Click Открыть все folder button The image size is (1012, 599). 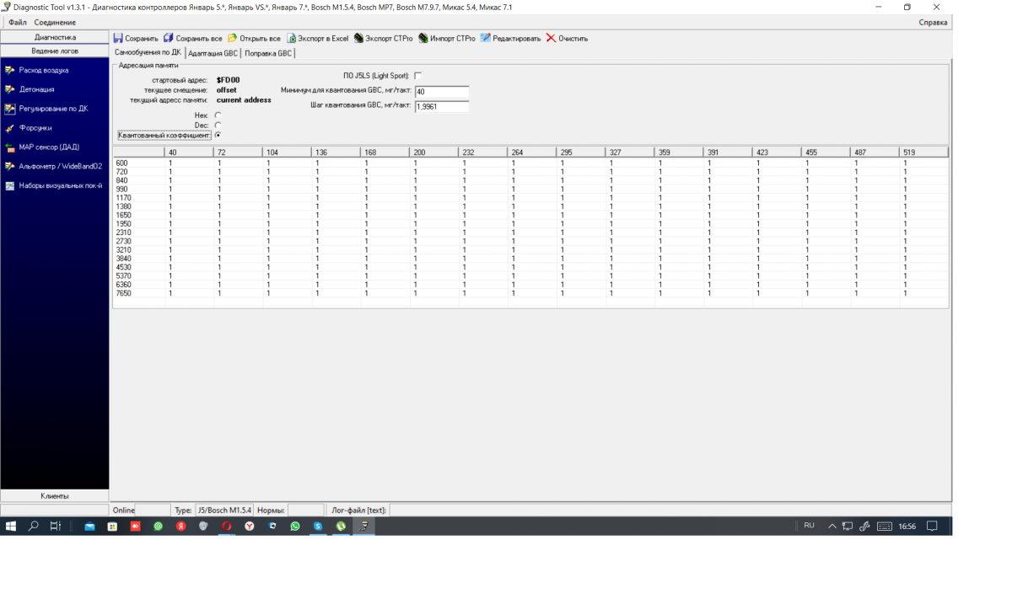[254, 38]
